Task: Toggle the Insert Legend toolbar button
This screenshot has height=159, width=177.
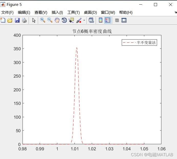Action: coord(108,20)
